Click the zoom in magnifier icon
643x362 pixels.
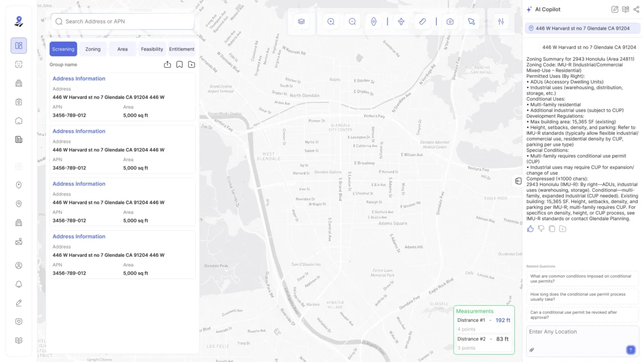(331, 22)
